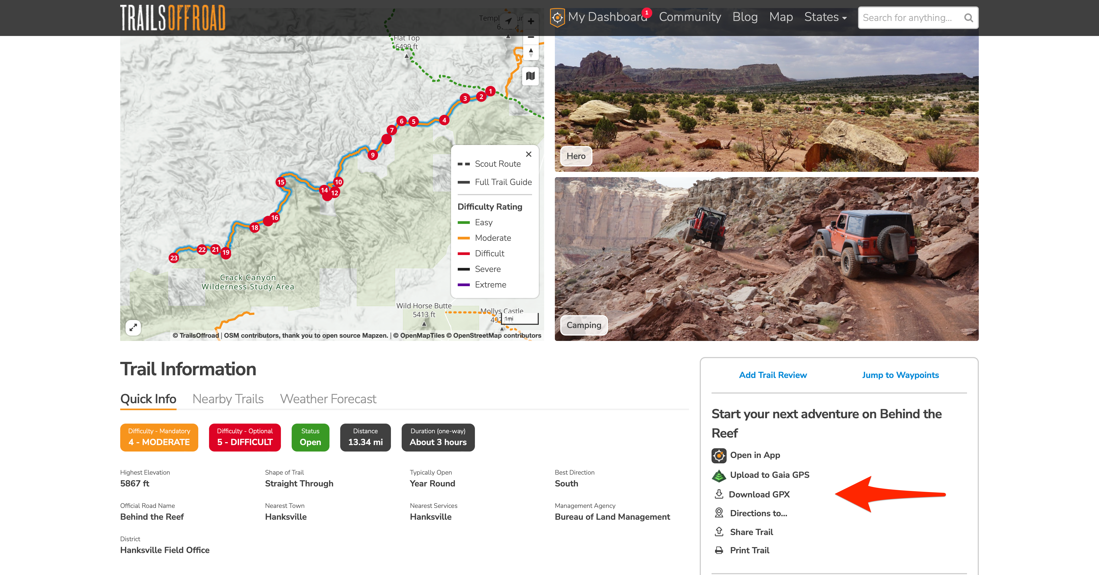Image resolution: width=1099 pixels, height=575 pixels.
Task: Open the map style selector icon
Action: coord(530,76)
